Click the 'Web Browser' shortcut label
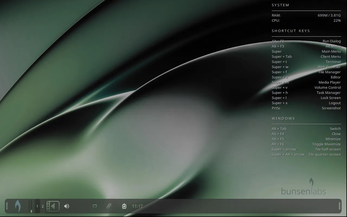 click(x=329, y=67)
